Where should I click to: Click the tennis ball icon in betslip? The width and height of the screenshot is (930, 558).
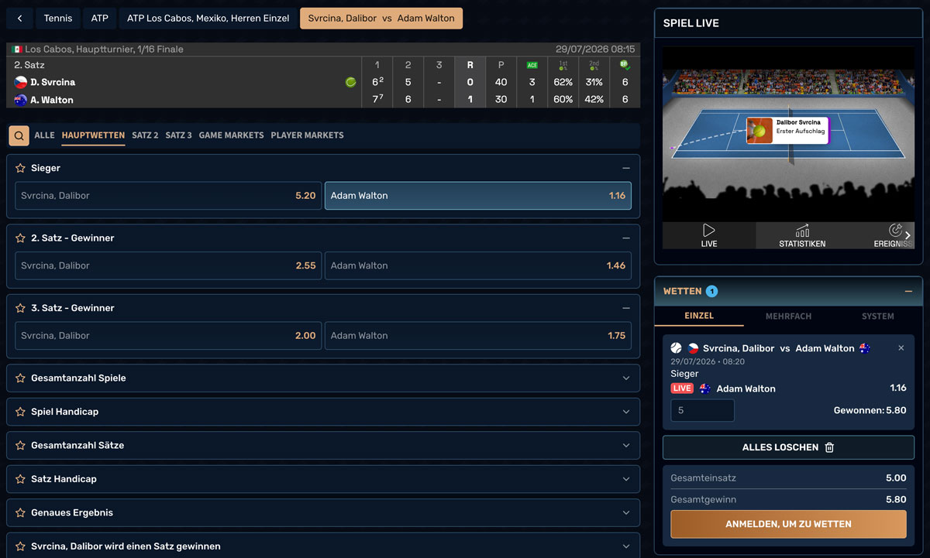(x=677, y=348)
